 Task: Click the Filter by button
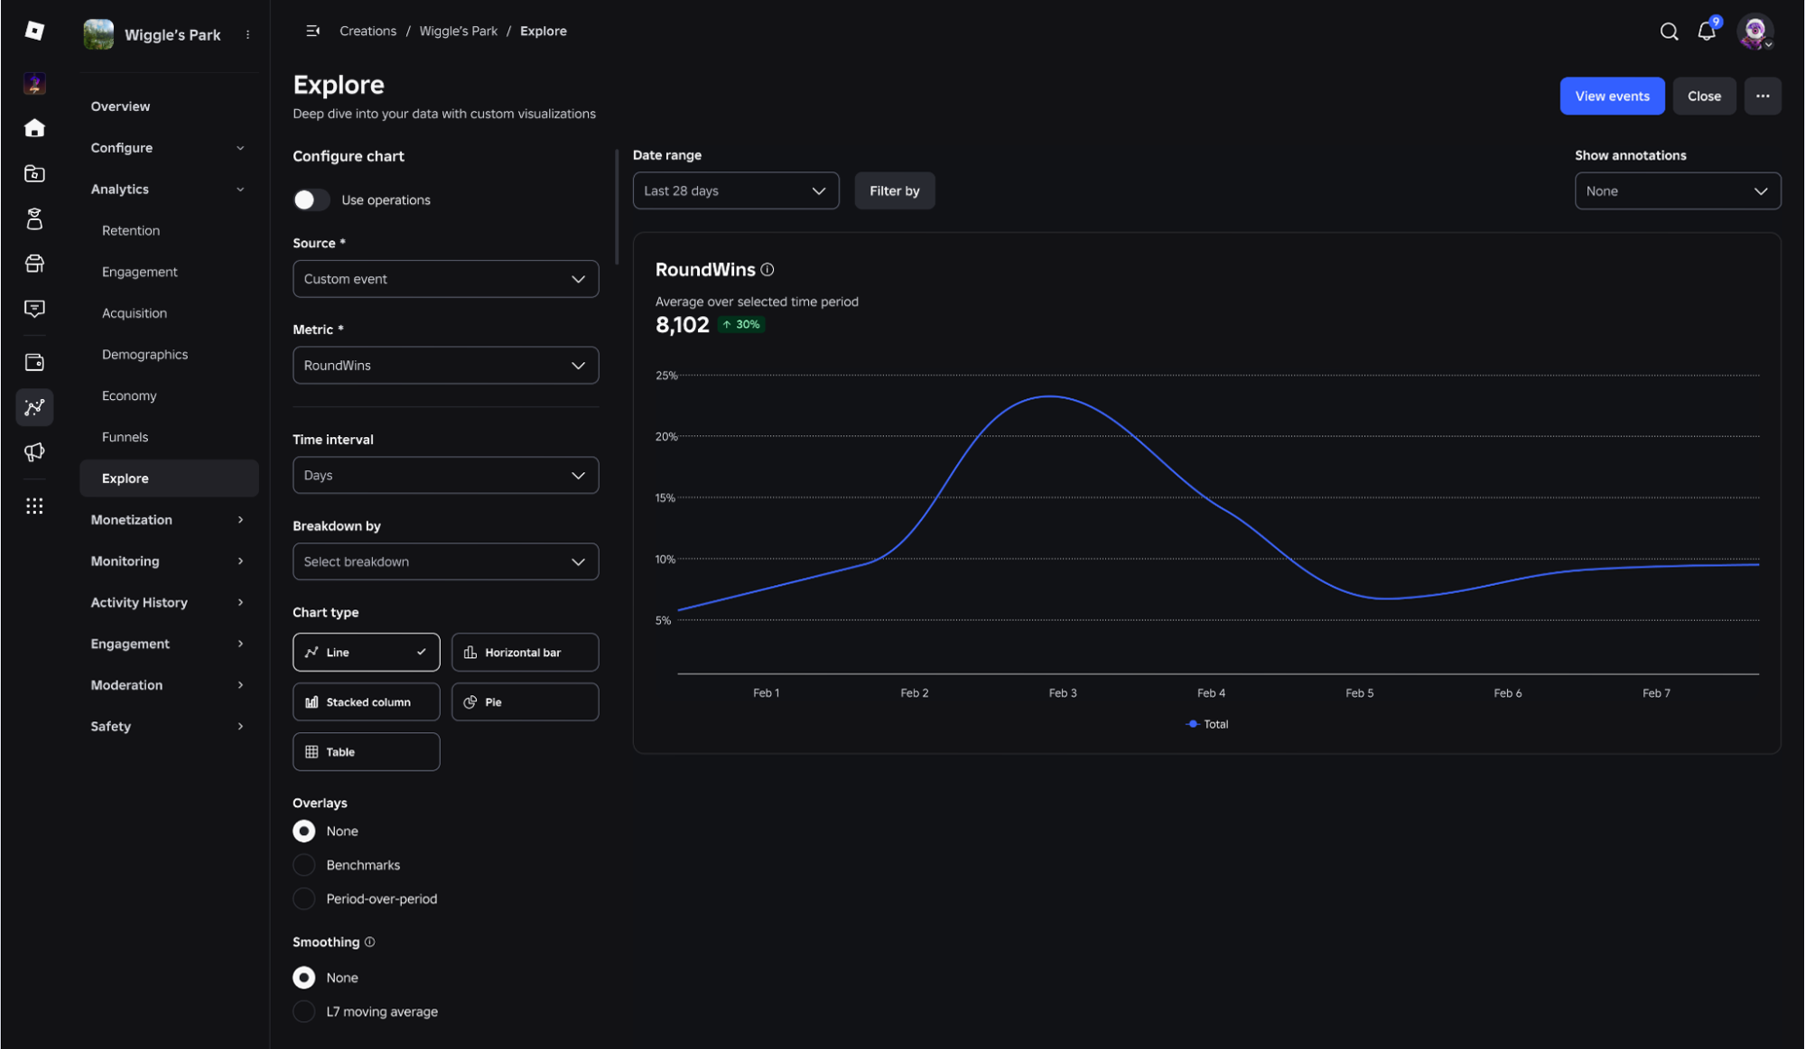(894, 190)
